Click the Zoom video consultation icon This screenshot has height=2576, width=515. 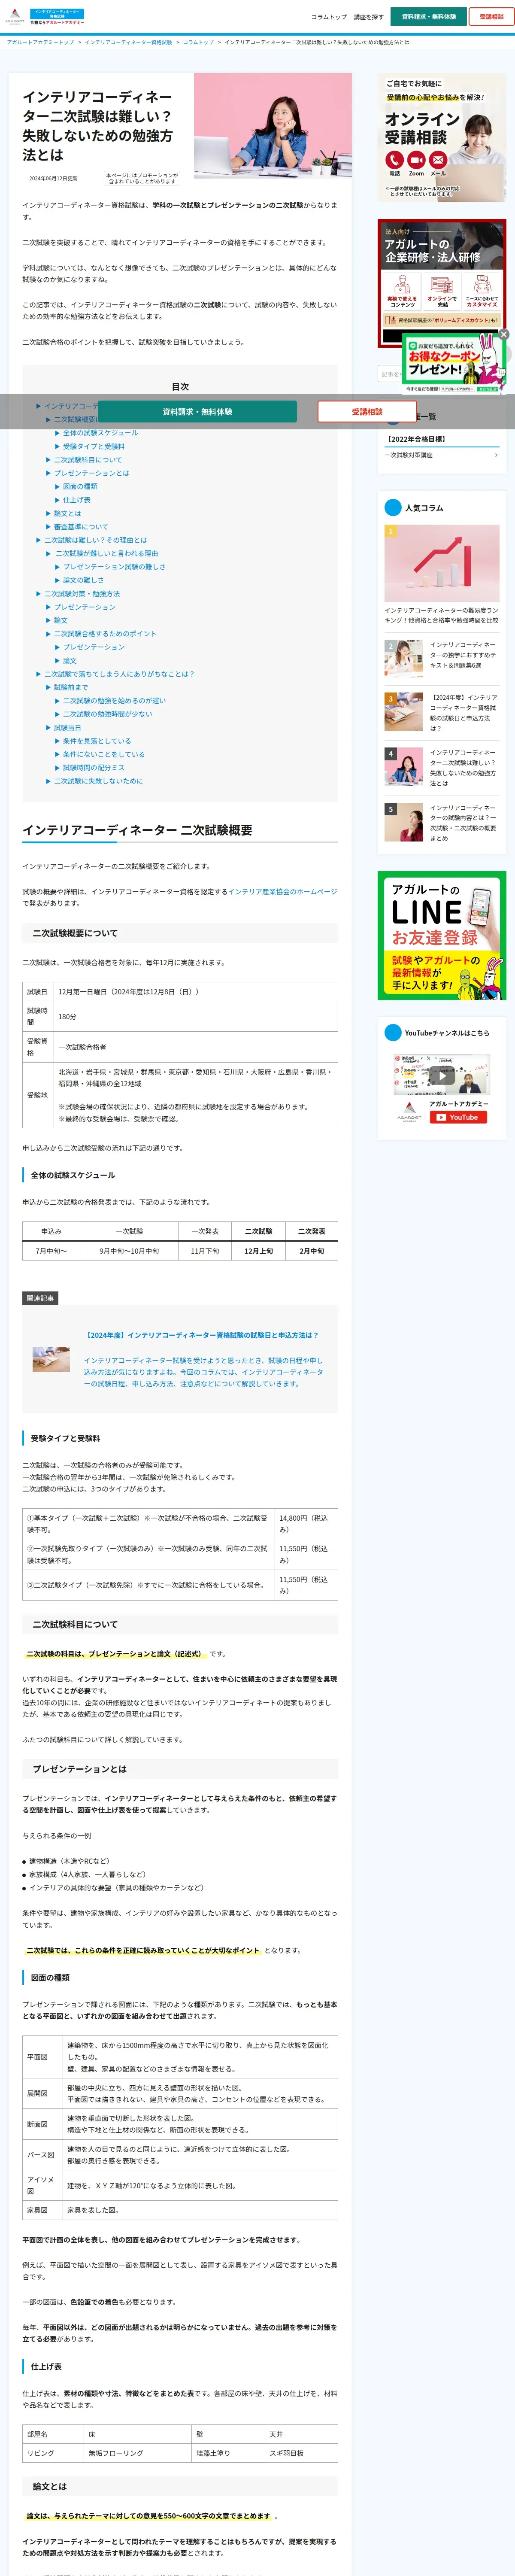click(416, 160)
